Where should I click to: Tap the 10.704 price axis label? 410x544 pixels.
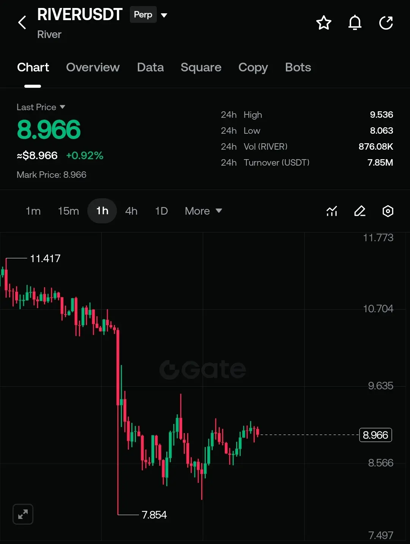click(x=378, y=308)
